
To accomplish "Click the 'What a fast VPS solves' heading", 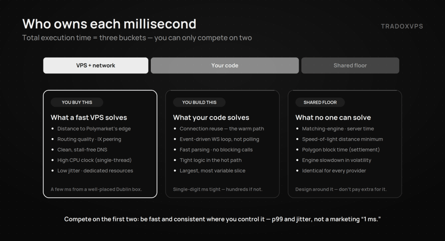I will click(89, 117).
